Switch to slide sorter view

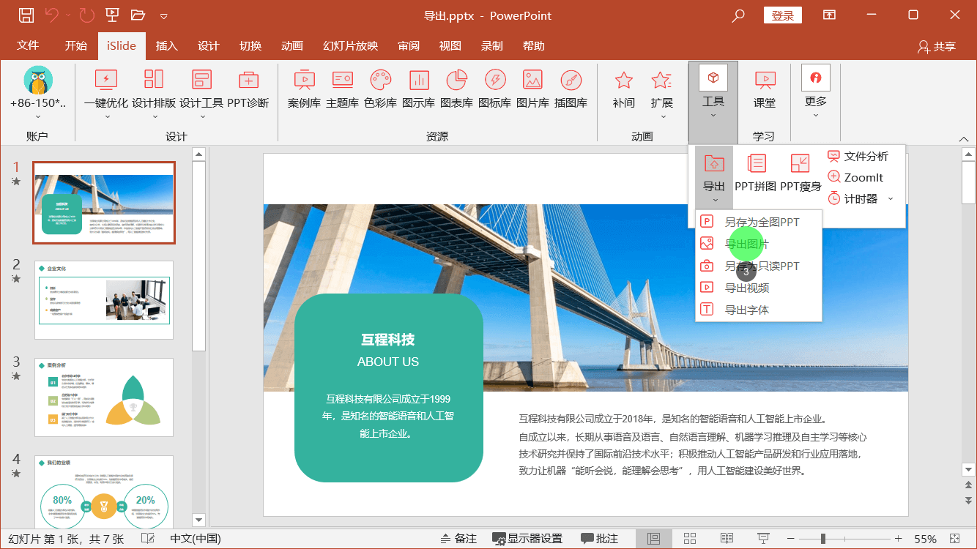point(689,539)
